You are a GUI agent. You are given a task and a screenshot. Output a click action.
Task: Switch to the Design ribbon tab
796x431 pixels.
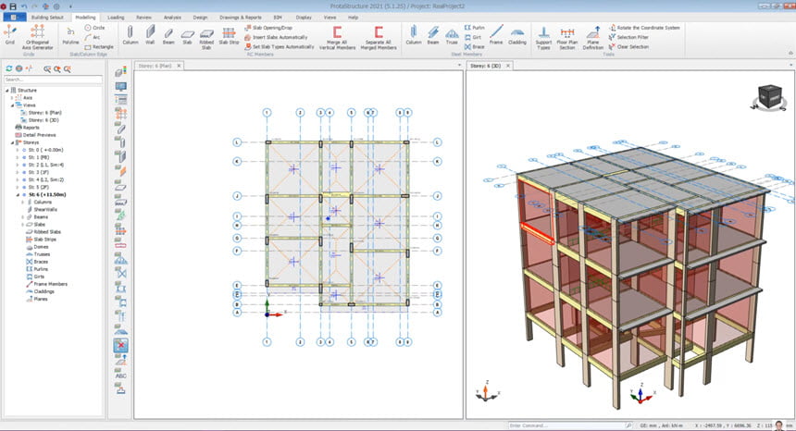tap(200, 18)
